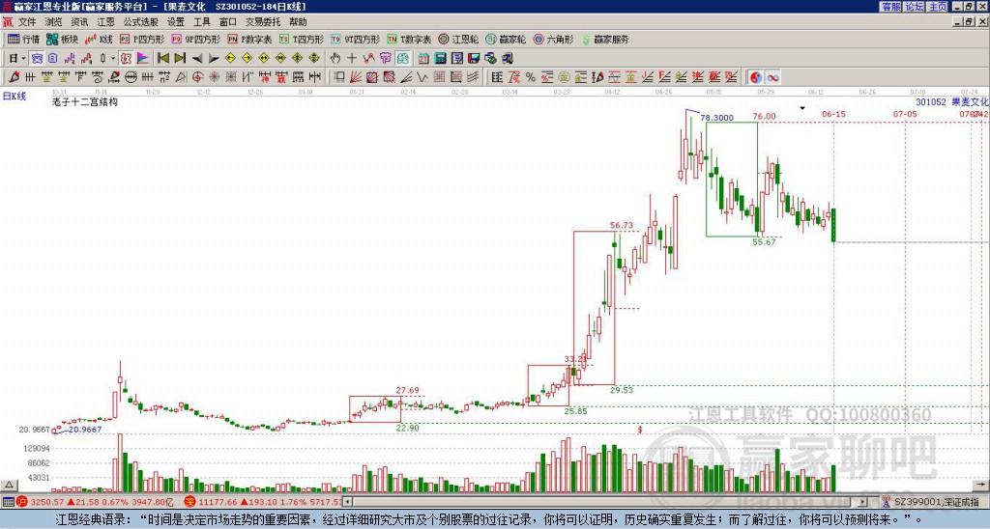Open the T数字表 tool
This screenshot has width=990, height=529.
click(409, 39)
